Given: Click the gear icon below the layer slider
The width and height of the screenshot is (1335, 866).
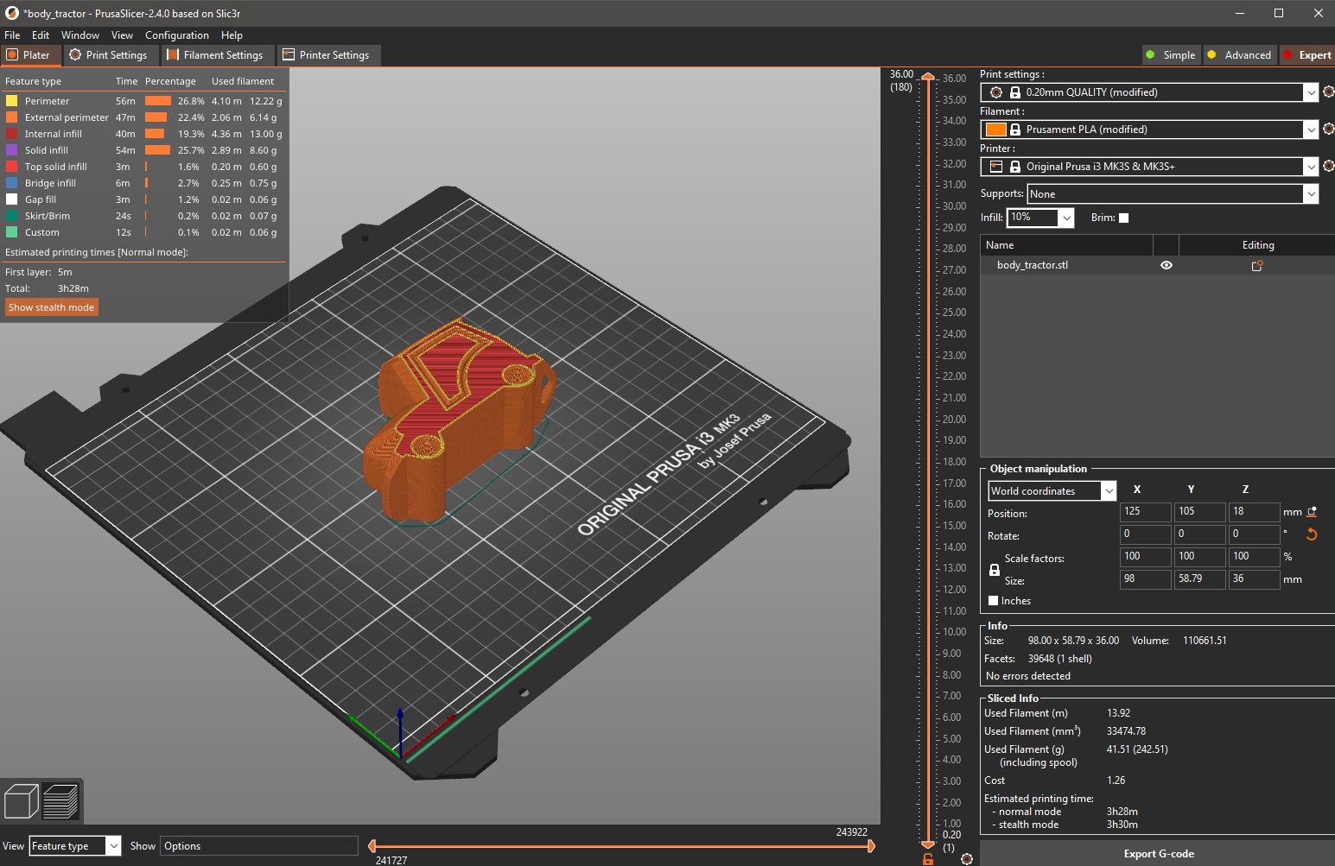Looking at the screenshot, I should coord(967,858).
